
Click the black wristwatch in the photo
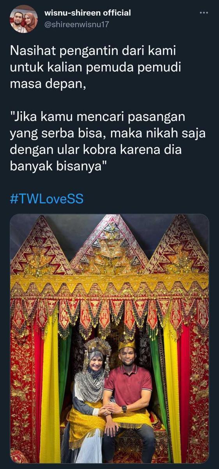[124, 408]
